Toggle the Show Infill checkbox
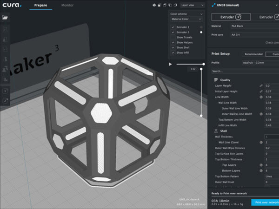The height and width of the screenshot is (209, 279). 173,52
